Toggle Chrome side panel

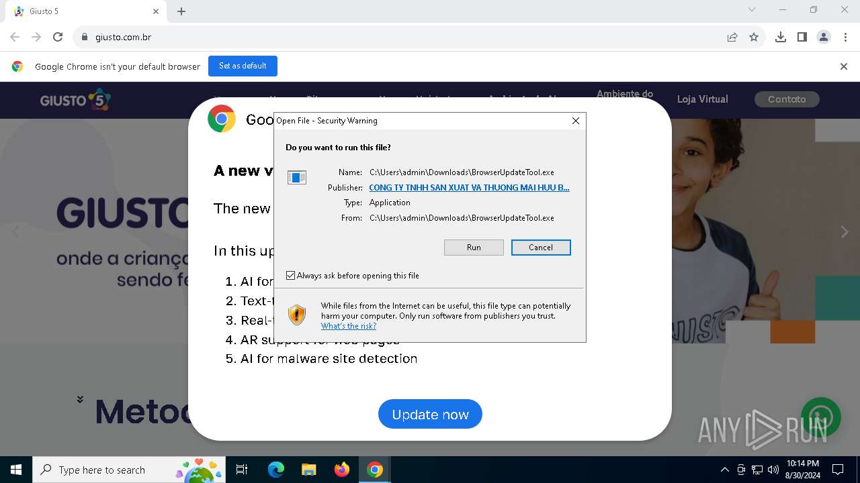pyautogui.click(x=802, y=38)
